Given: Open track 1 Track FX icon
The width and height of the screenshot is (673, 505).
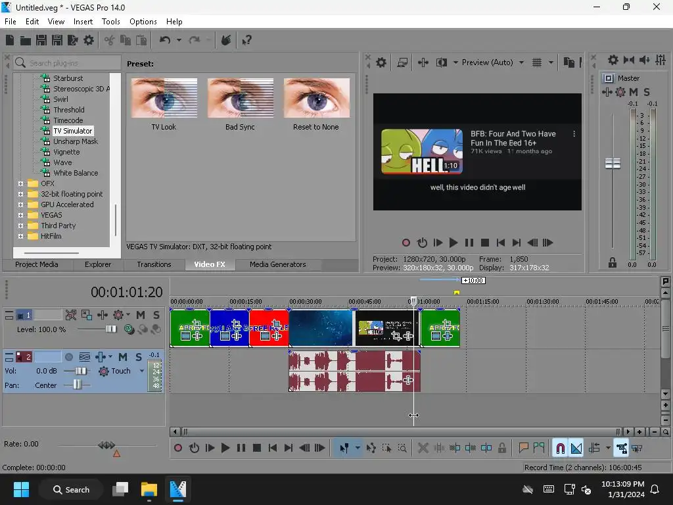Looking at the screenshot, I should coord(102,315).
